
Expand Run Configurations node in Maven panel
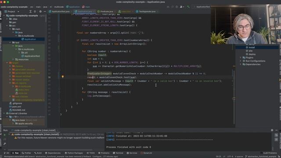tap(241, 61)
